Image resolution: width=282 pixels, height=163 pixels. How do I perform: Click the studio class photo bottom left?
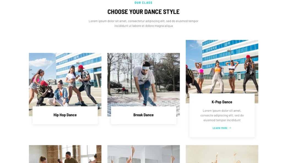point(65,154)
